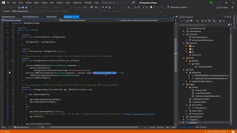The image size is (237, 133).
Task: Close the Startup.cs tab
Action: [77, 17]
